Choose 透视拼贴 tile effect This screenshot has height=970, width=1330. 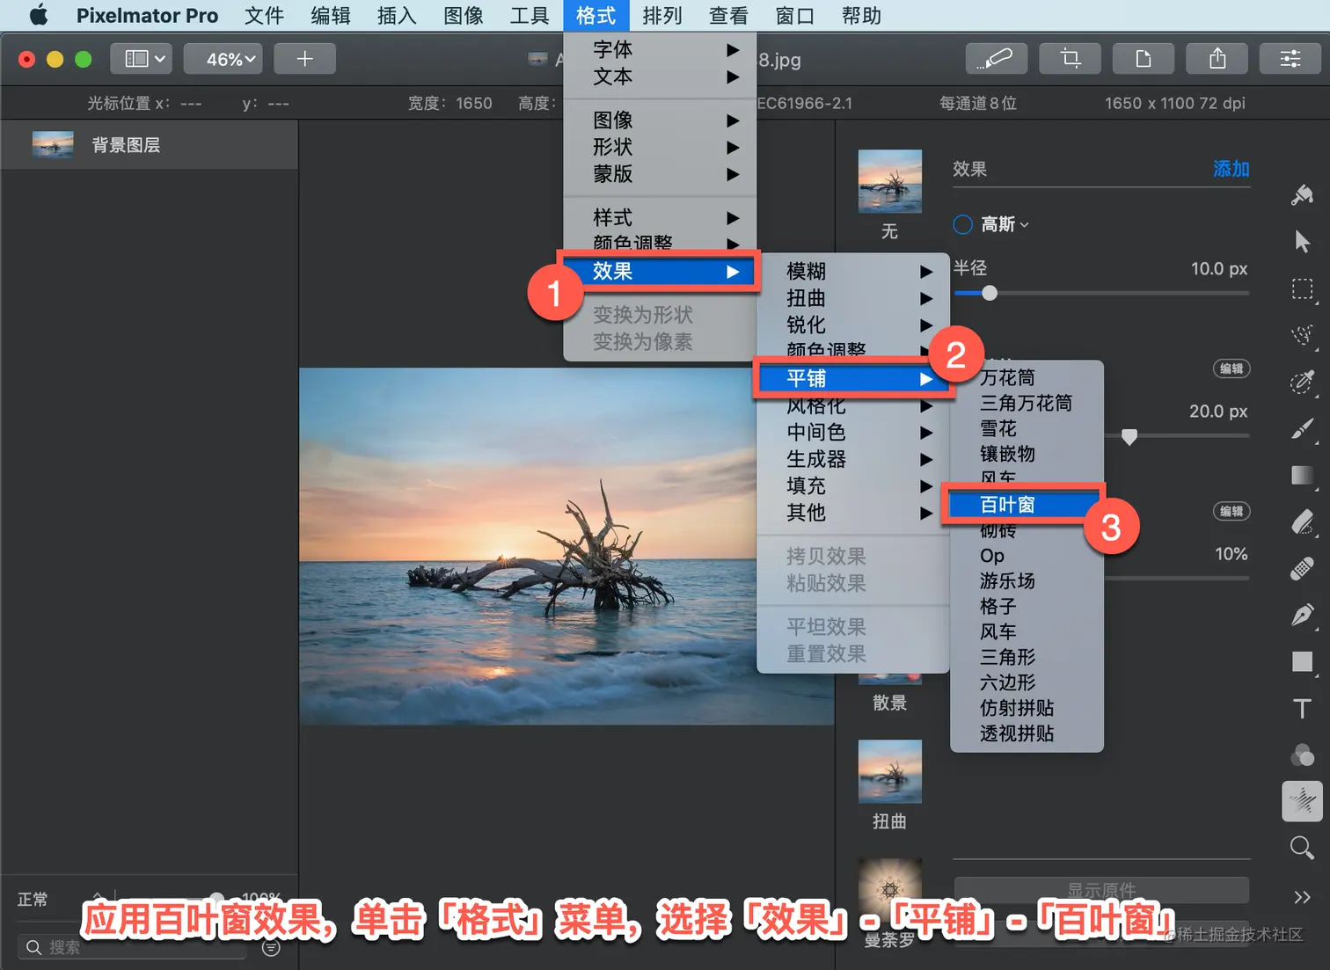pos(1027,733)
